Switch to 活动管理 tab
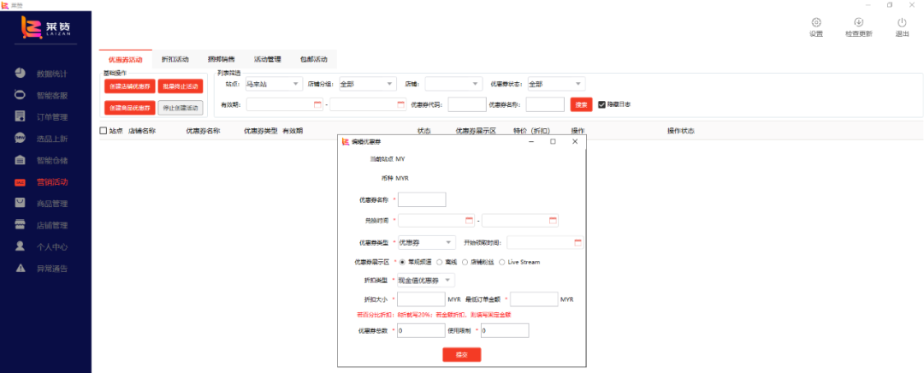Image resolution: width=924 pixels, height=373 pixels. tap(267, 59)
